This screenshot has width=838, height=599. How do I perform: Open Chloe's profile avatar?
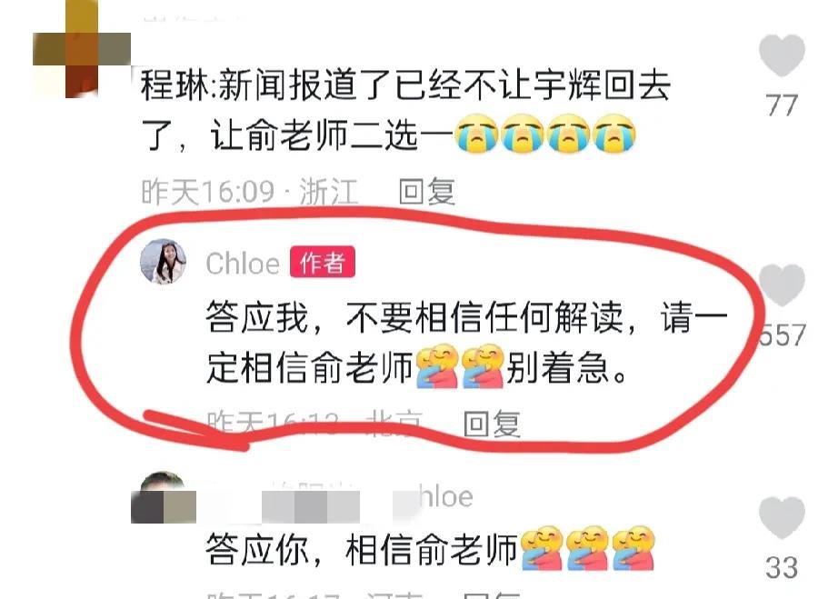pos(163,261)
